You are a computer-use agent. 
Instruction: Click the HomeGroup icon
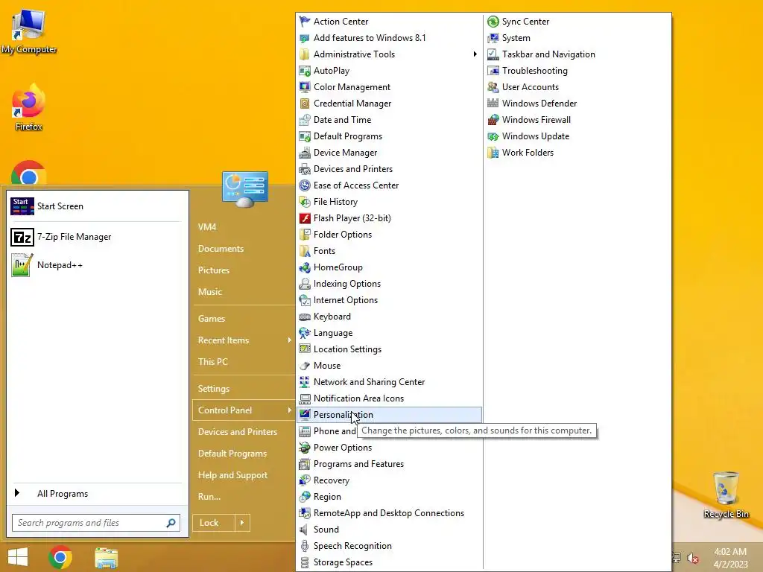(x=305, y=267)
